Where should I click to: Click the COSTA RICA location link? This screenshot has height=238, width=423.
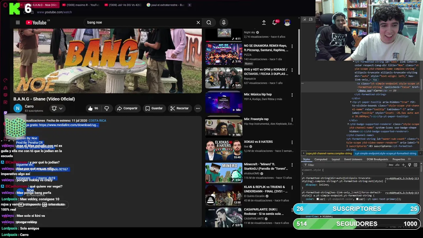tap(97, 121)
